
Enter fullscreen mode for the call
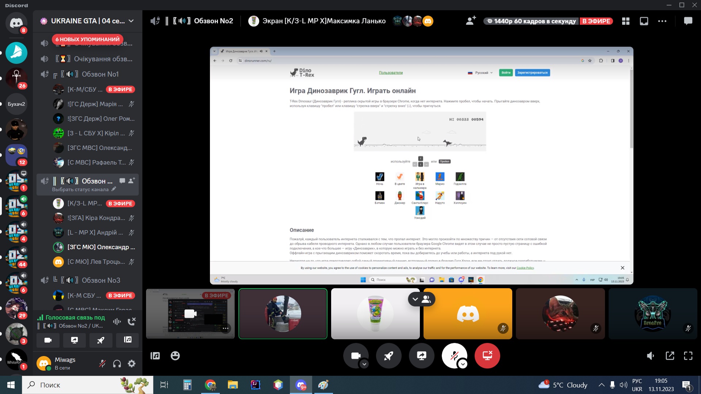click(x=688, y=356)
